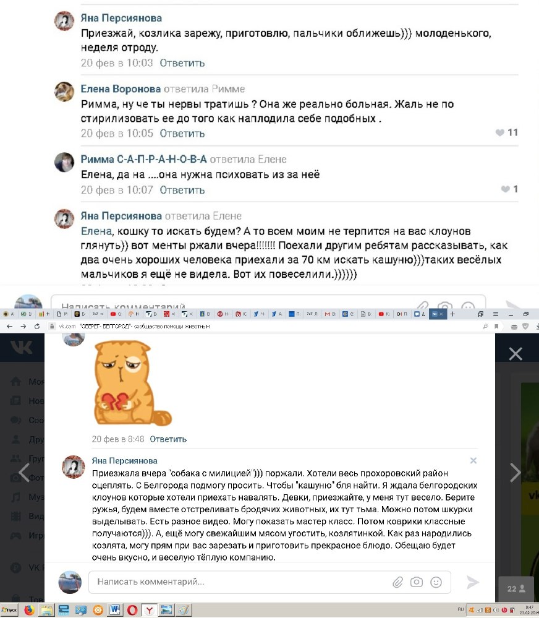Like Римма's comment showing one heart
This screenshot has width=539, height=618.
505,189
